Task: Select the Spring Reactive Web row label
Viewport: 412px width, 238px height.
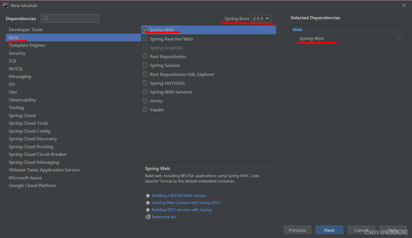Action: [x=171, y=39]
